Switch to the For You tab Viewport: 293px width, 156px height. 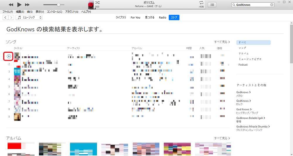click(135, 17)
